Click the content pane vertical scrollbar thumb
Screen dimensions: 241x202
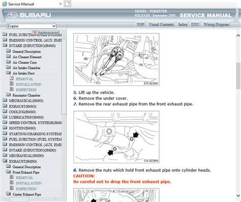pos(238,76)
